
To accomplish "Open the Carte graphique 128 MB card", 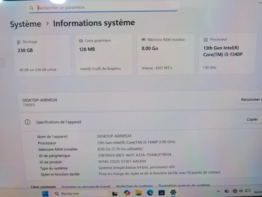I will click(104, 55).
